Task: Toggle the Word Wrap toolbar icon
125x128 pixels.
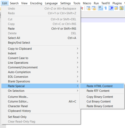Action: [x=101, y=8]
